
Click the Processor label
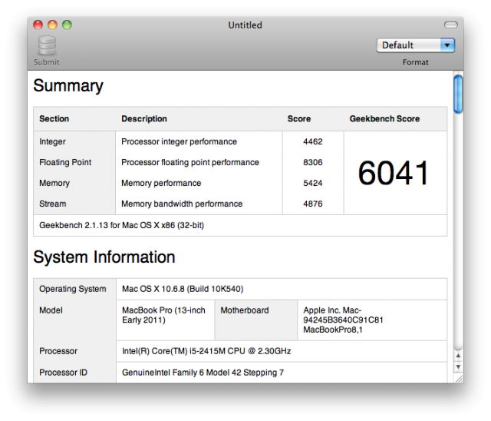point(58,351)
